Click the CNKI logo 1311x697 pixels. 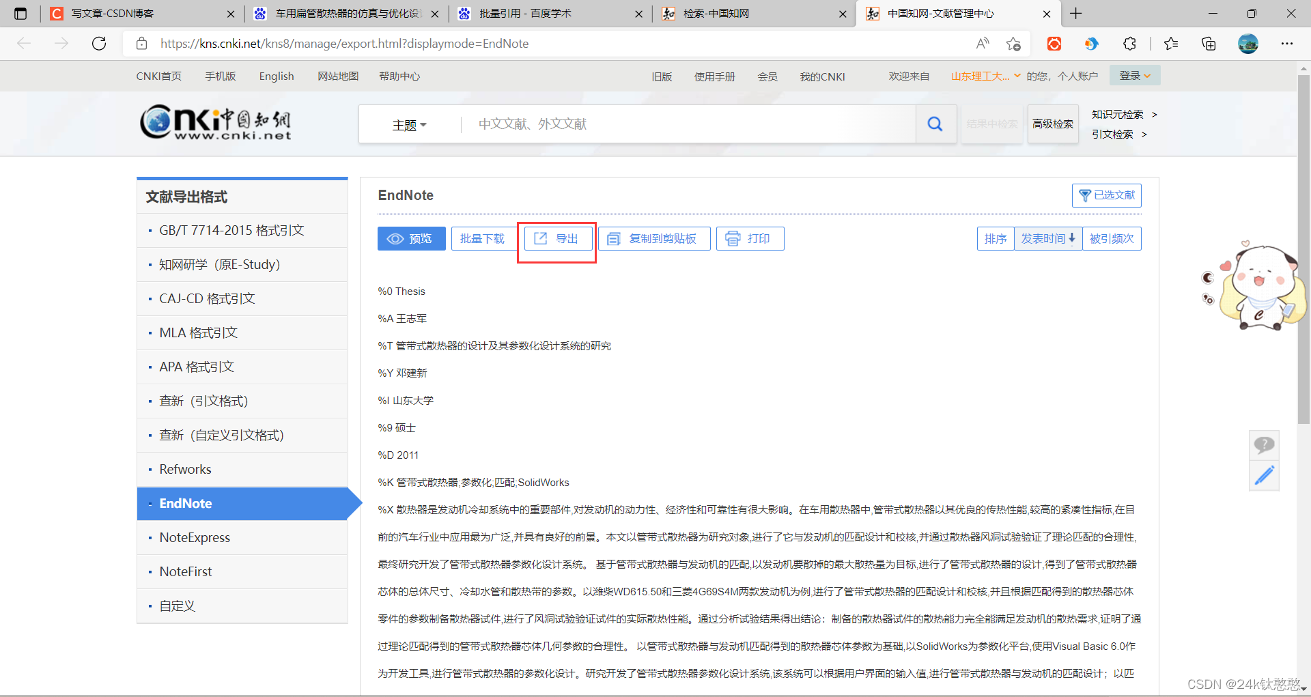[x=216, y=122]
